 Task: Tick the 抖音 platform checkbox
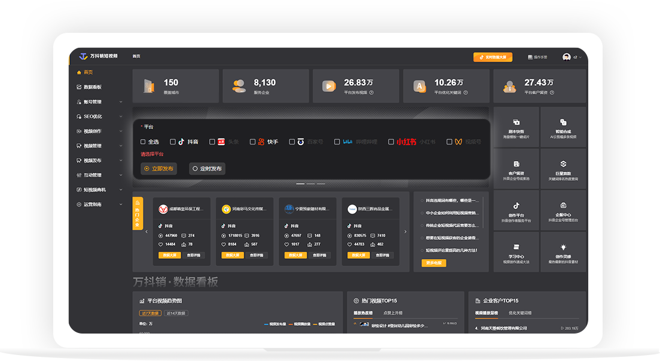point(173,142)
